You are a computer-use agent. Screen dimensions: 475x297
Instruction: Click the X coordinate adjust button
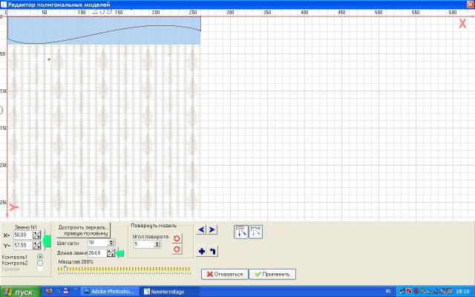[x=36, y=235]
